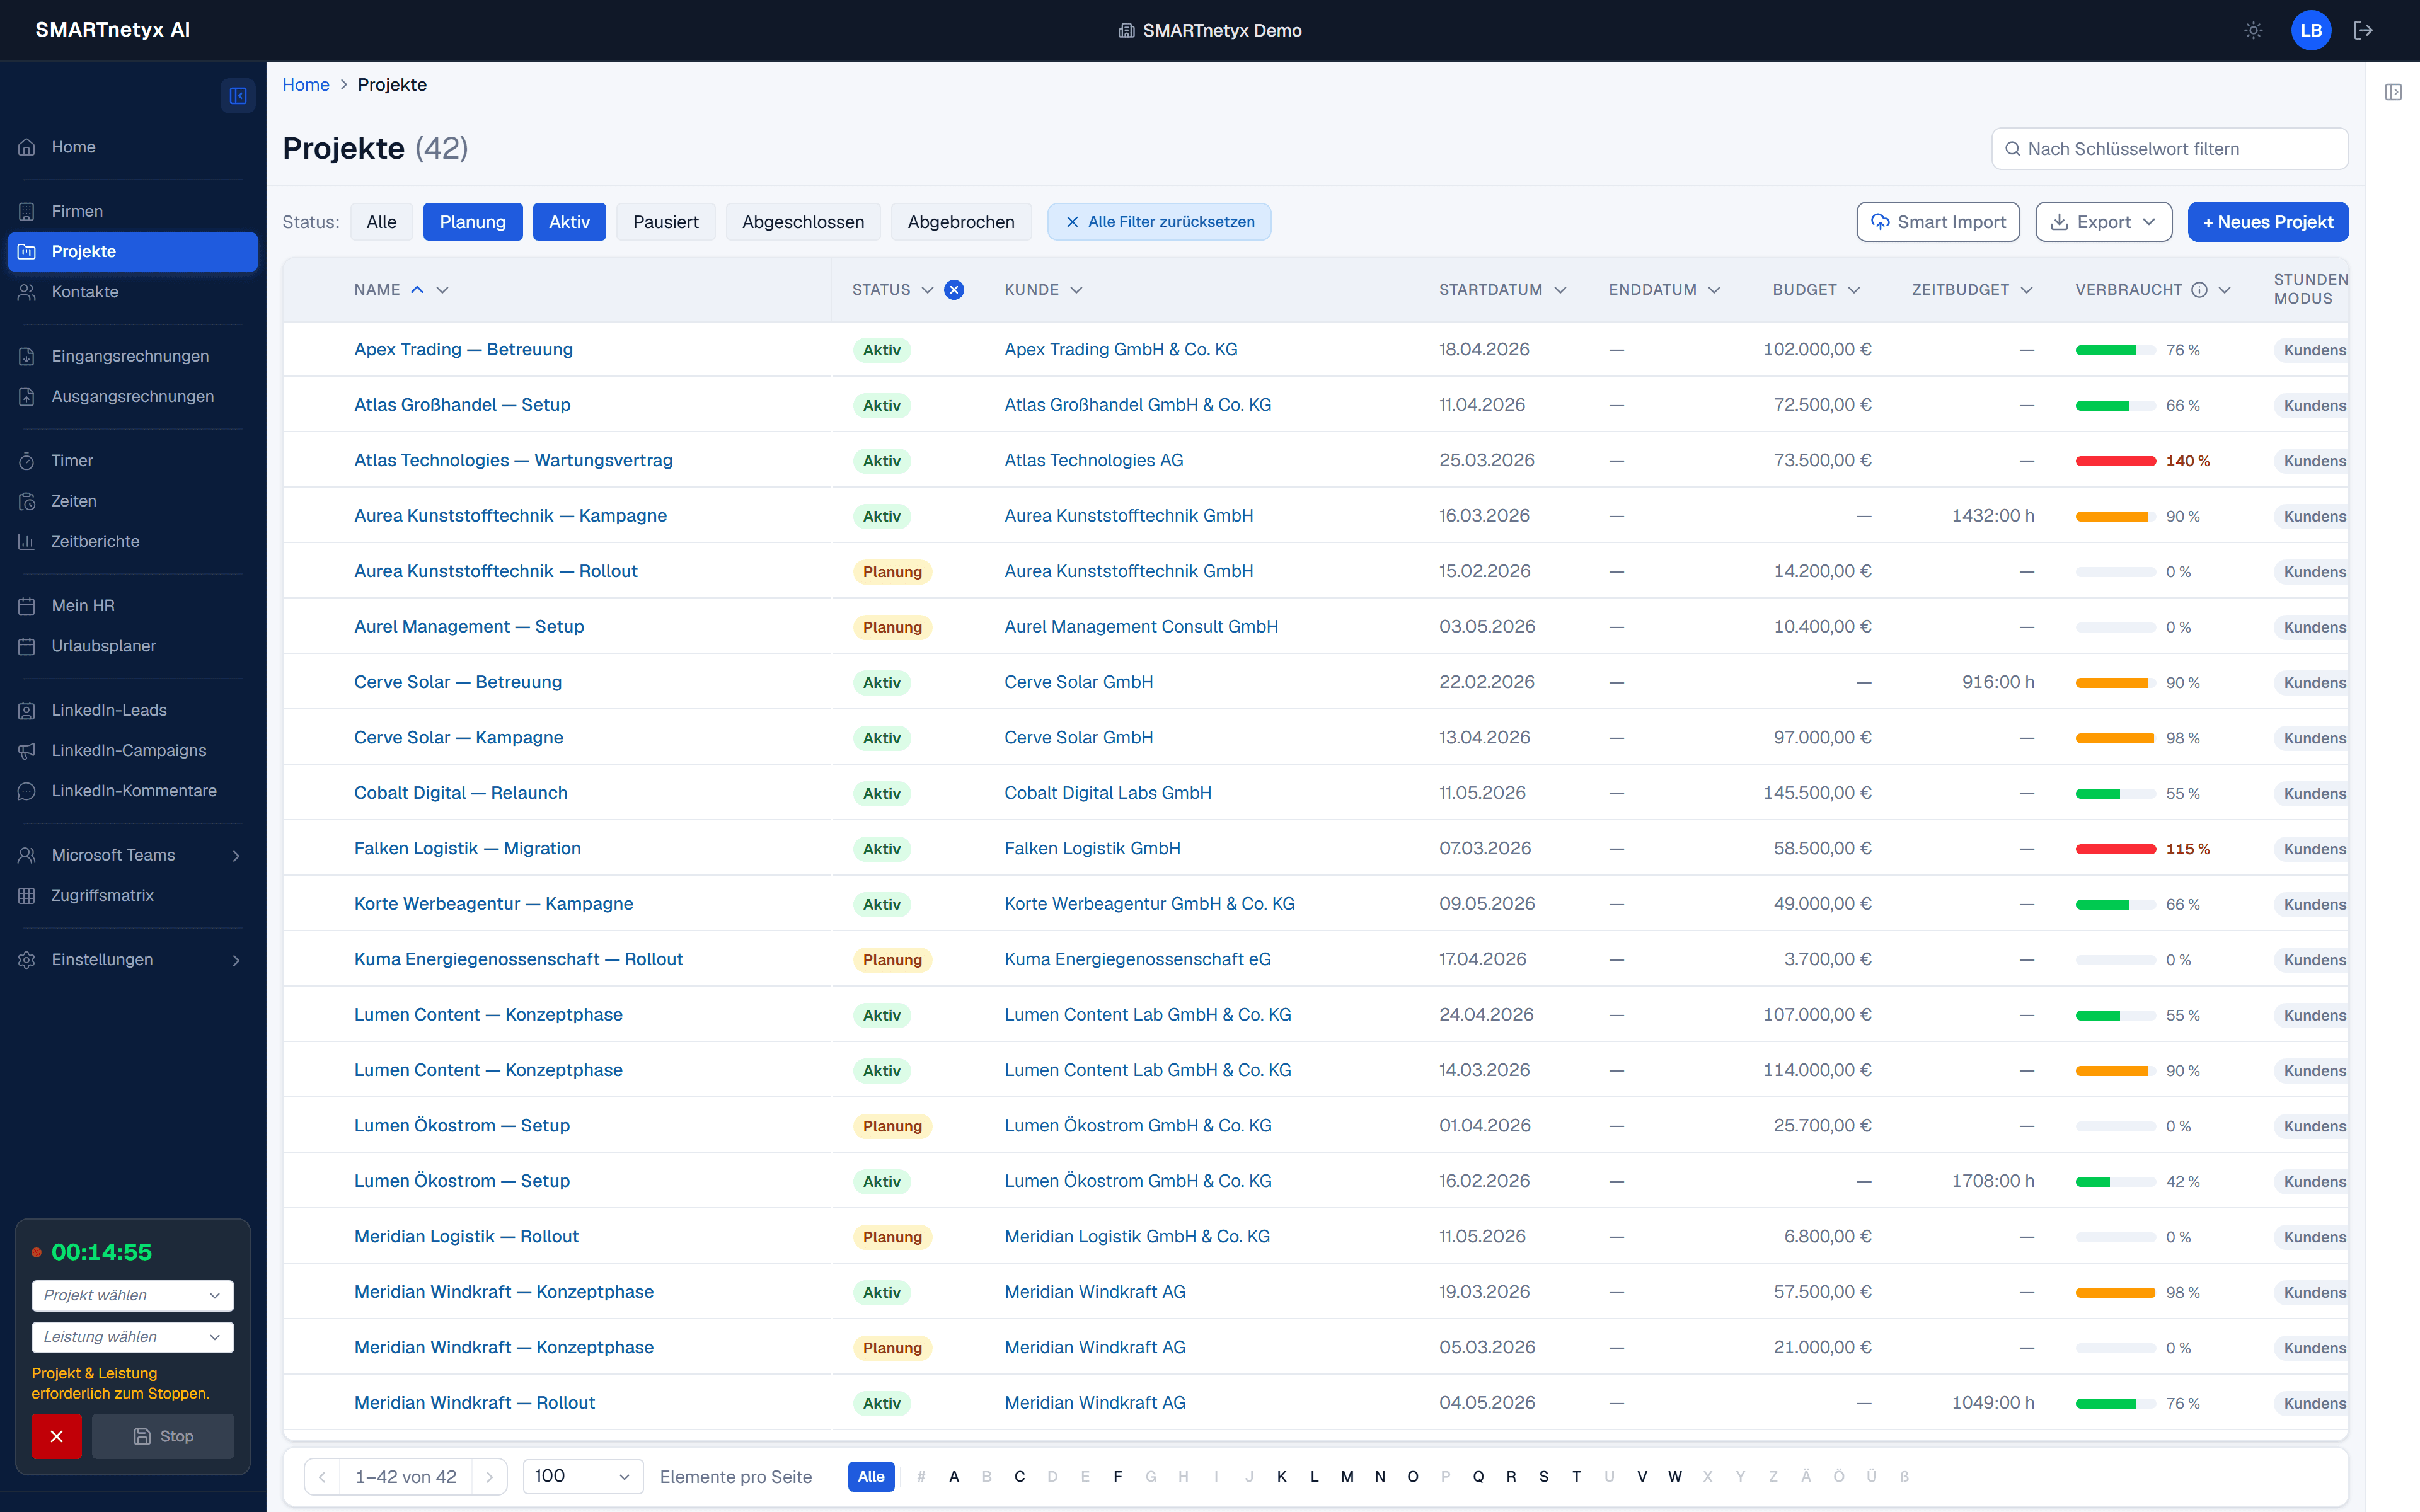The height and width of the screenshot is (1512, 2420).
Task: Click the Stop button in timer widget
Action: [163, 1436]
